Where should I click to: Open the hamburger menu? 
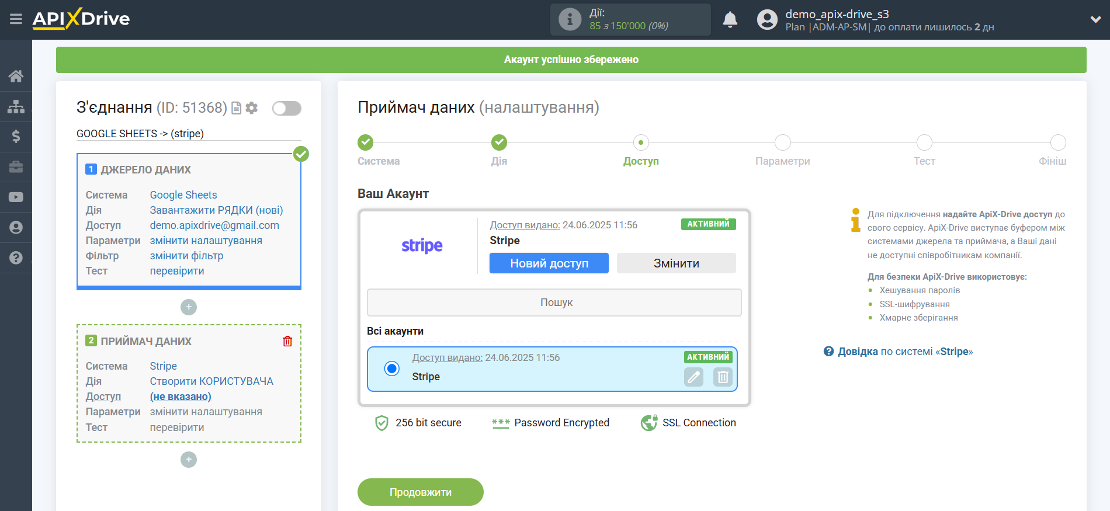16,19
